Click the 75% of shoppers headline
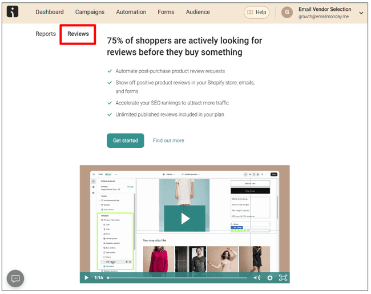 pos(184,46)
